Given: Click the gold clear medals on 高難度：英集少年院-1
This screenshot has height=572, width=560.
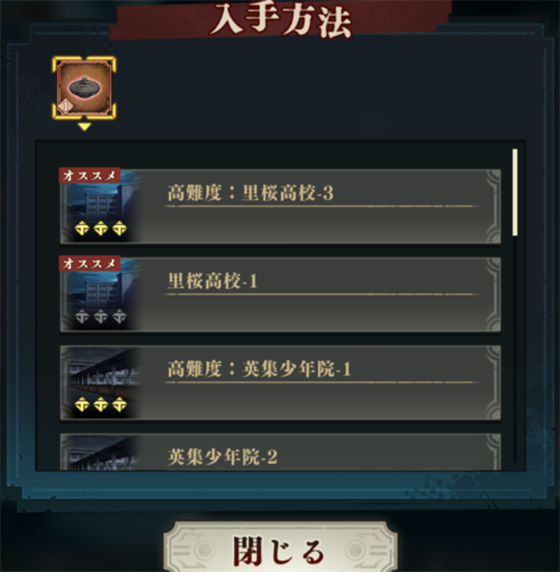Looking at the screenshot, I should [x=101, y=405].
